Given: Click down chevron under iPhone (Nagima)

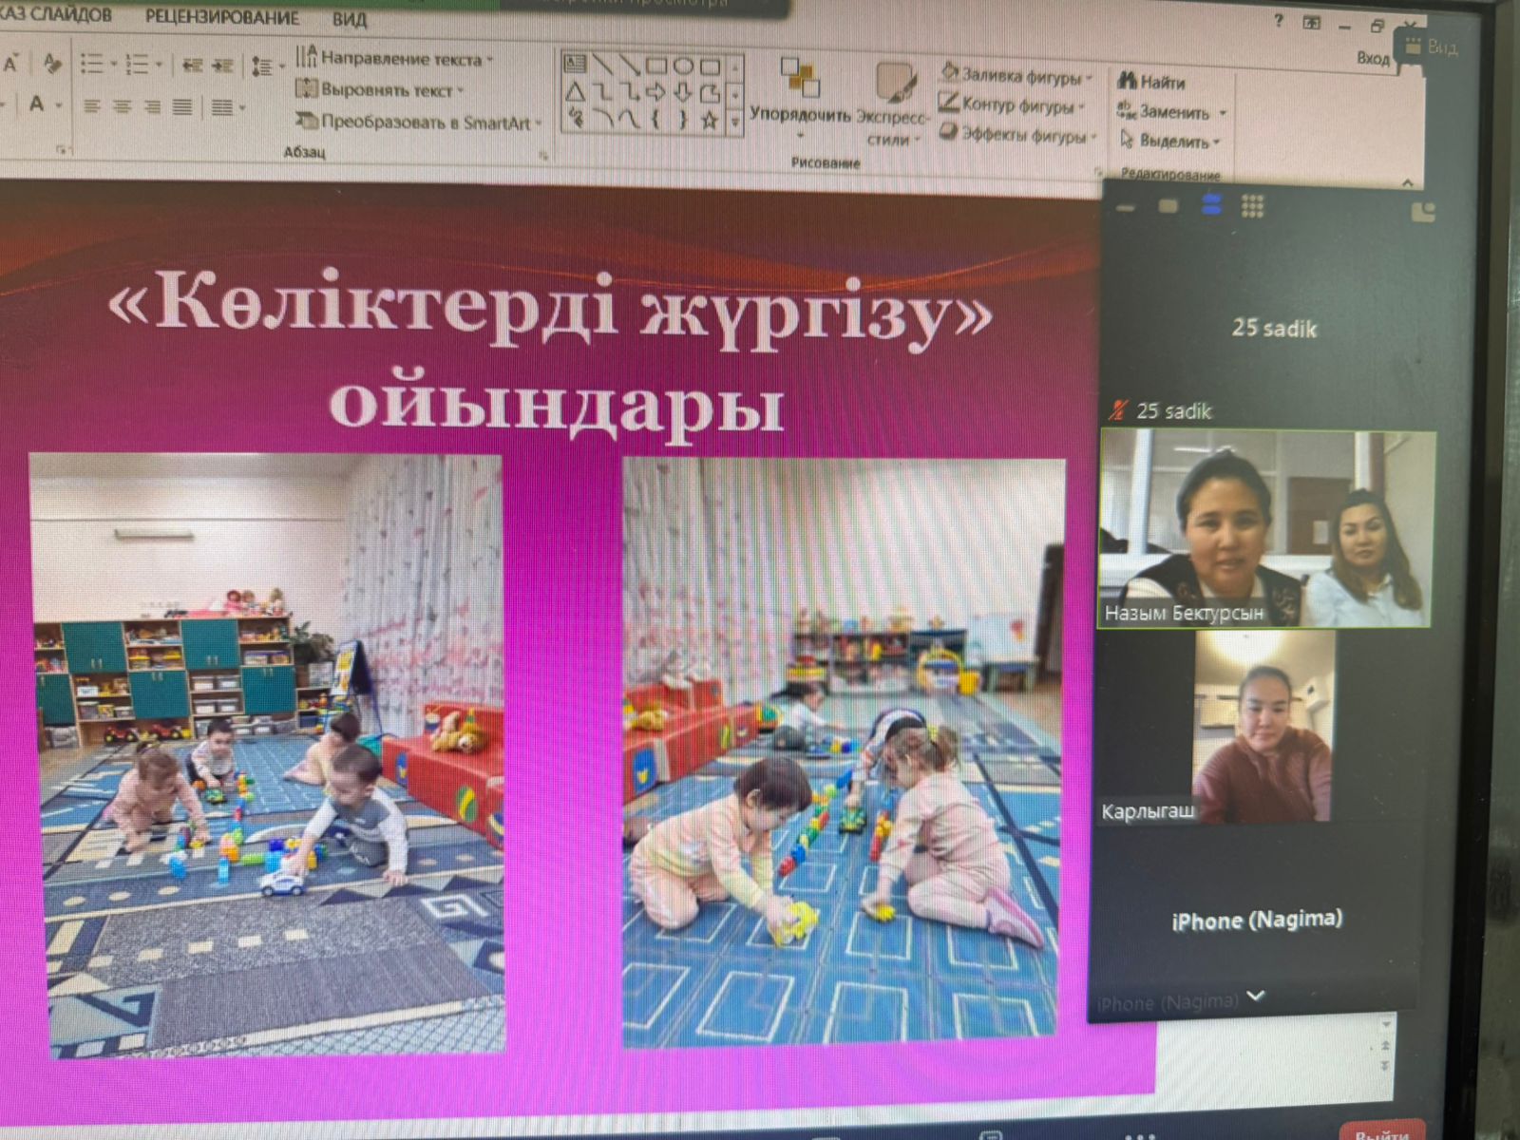Looking at the screenshot, I should point(1256,996).
